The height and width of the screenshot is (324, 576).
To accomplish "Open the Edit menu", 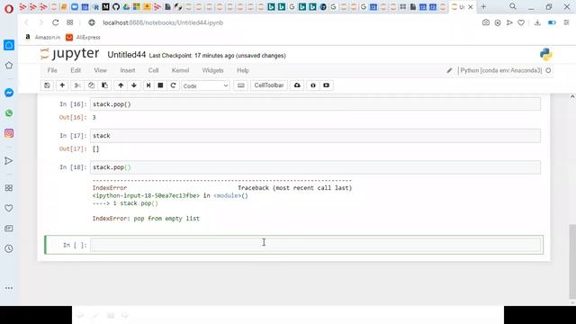I will point(76,70).
